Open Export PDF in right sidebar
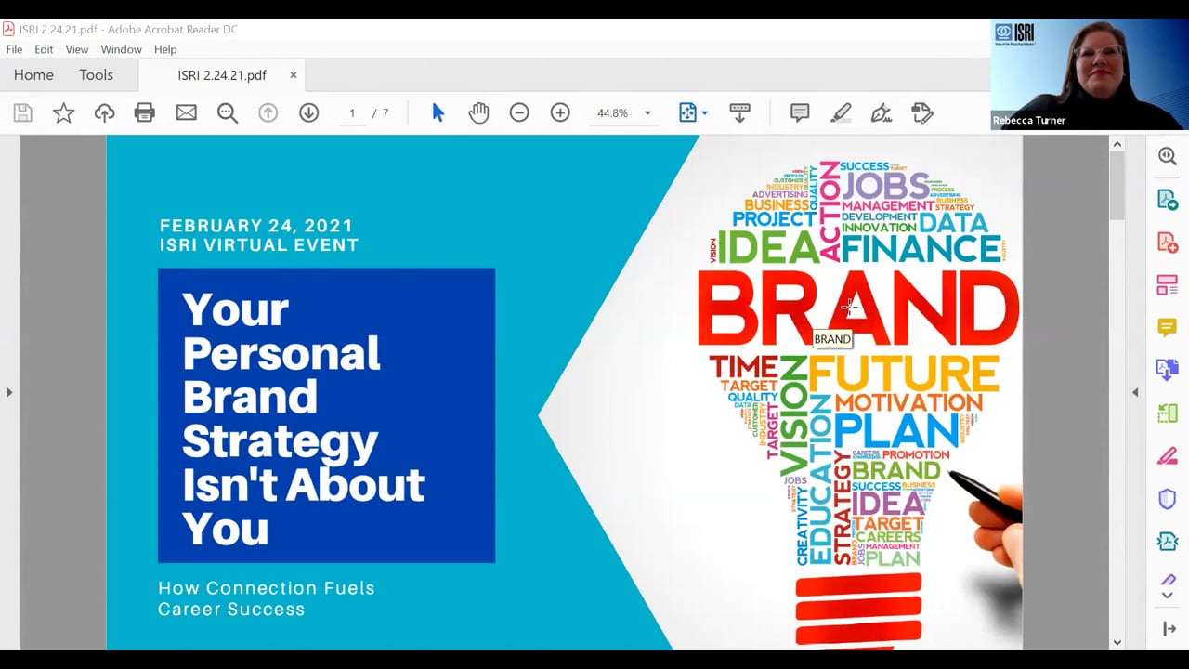Viewport: 1189px width, 669px height. (1168, 200)
